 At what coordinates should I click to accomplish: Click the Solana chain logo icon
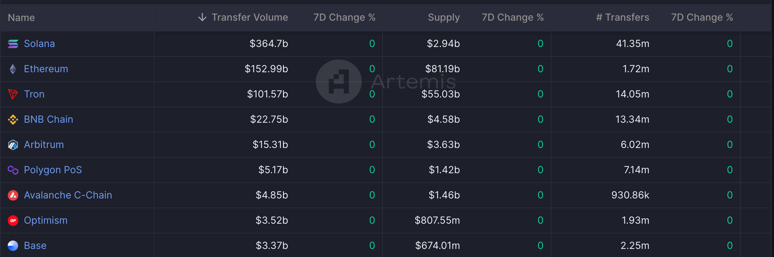click(x=13, y=44)
